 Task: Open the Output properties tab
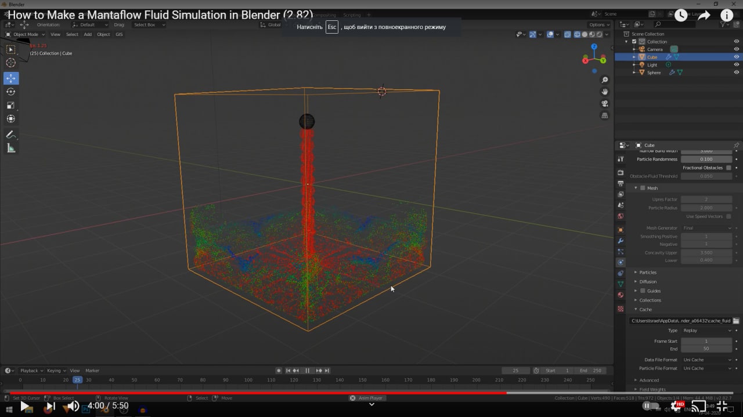click(x=621, y=183)
